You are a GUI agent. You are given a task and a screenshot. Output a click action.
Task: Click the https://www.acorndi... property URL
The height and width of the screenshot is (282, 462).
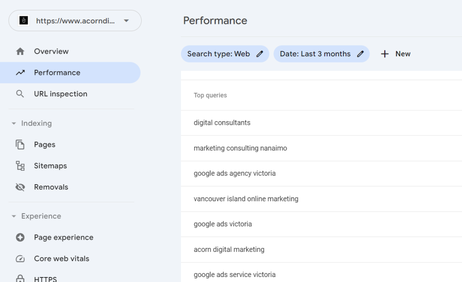[x=75, y=21]
